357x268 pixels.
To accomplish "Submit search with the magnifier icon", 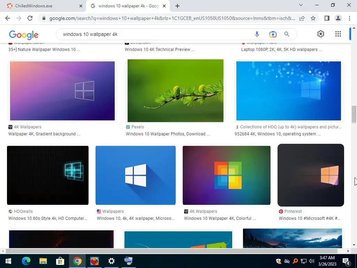I will click(x=287, y=34).
